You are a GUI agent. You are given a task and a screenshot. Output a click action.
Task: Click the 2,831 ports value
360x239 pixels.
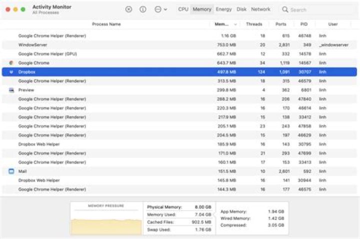click(284, 45)
